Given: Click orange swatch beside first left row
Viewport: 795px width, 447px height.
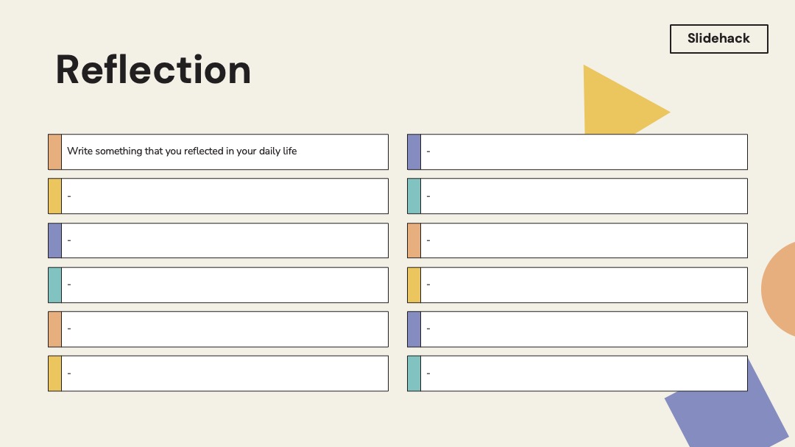Looking at the screenshot, I should click(54, 152).
